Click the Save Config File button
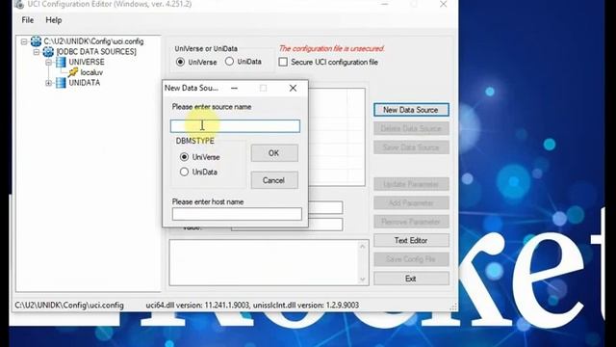Viewport: 616px width, 347px height. click(x=411, y=259)
